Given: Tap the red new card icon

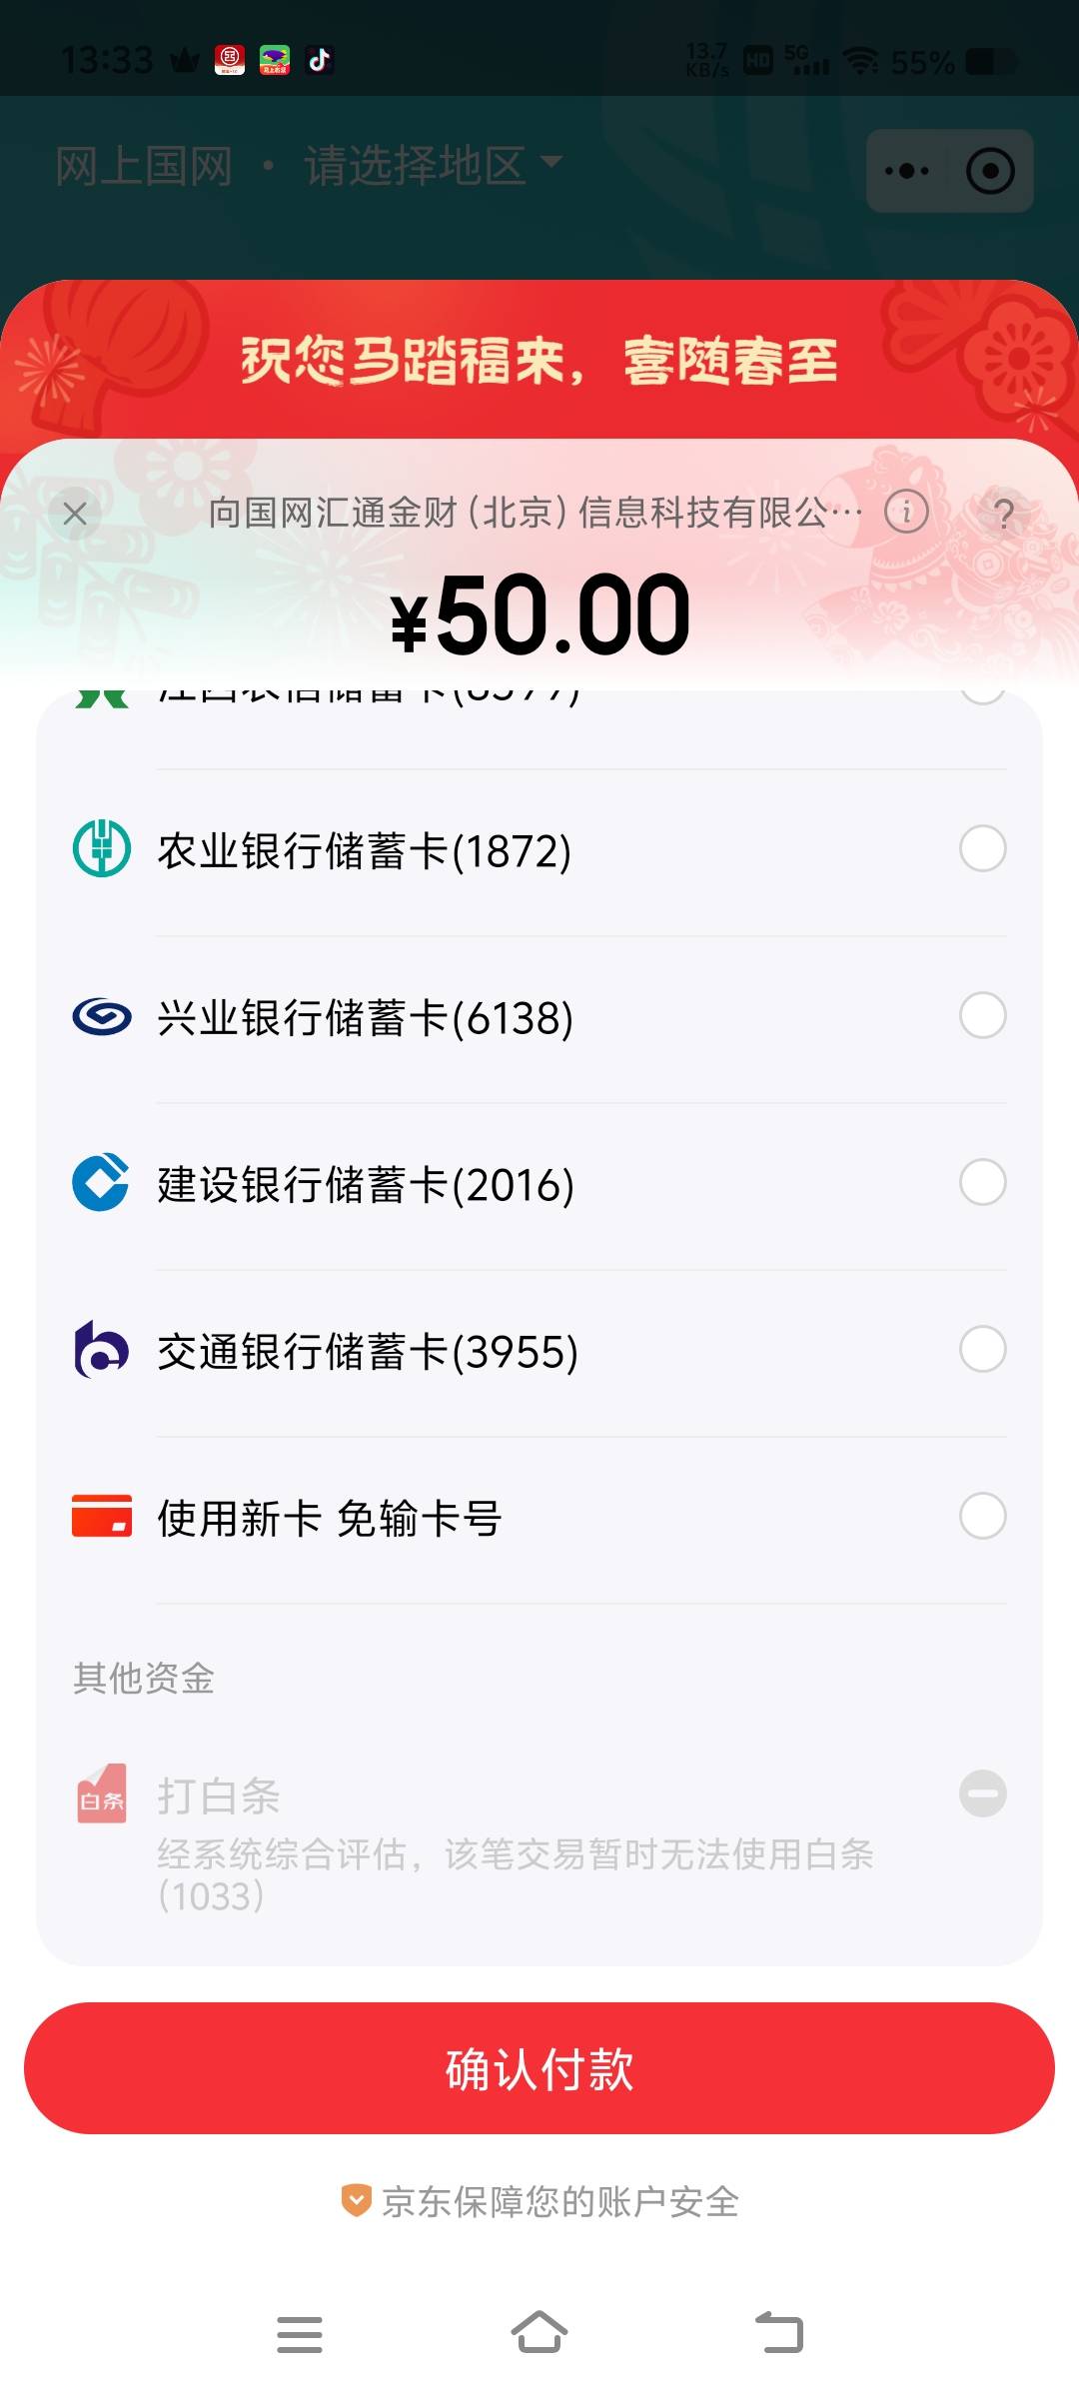Looking at the screenshot, I should pyautogui.click(x=102, y=1516).
